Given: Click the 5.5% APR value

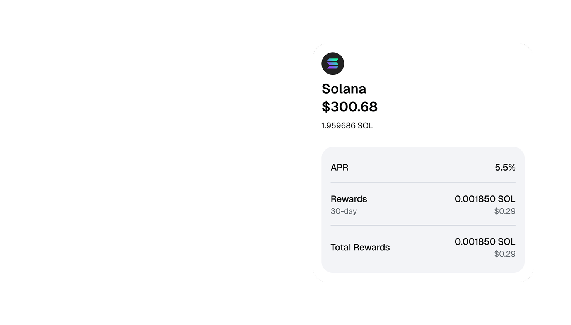Looking at the screenshot, I should coord(505,168).
